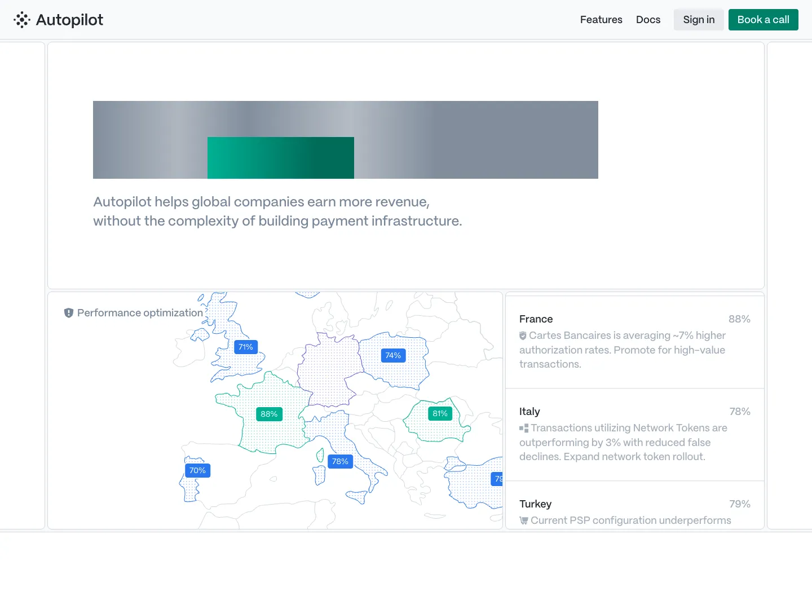
Task: Click the cut-off marker on Turkey
Action: pos(497,479)
